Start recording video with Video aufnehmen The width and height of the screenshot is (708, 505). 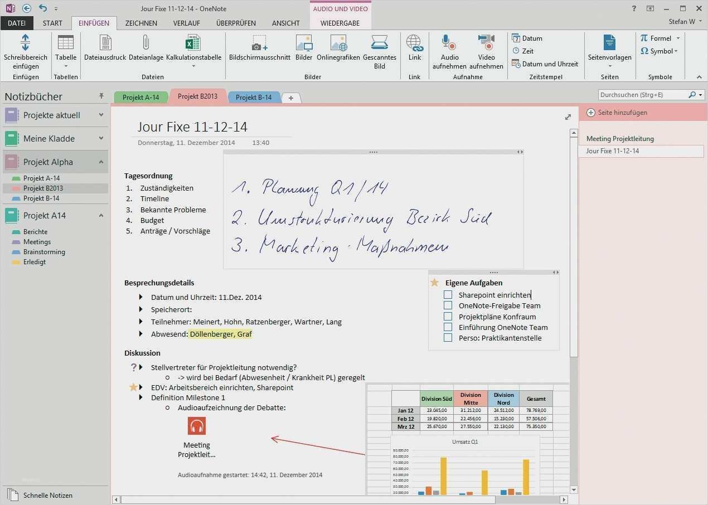(486, 51)
